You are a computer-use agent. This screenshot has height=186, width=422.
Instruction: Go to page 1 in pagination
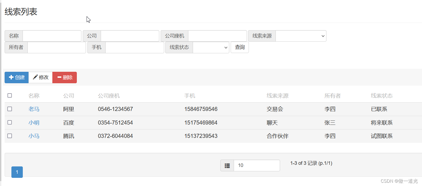(17, 172)
